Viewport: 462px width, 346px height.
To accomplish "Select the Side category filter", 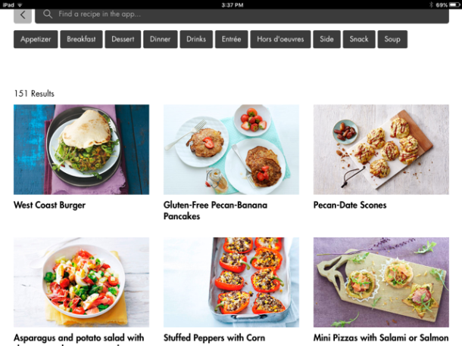I will click(x=326, y=39).
